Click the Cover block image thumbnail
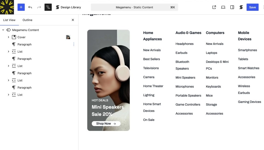The height and width of the screenshot is (150, 264). [68, 37]
